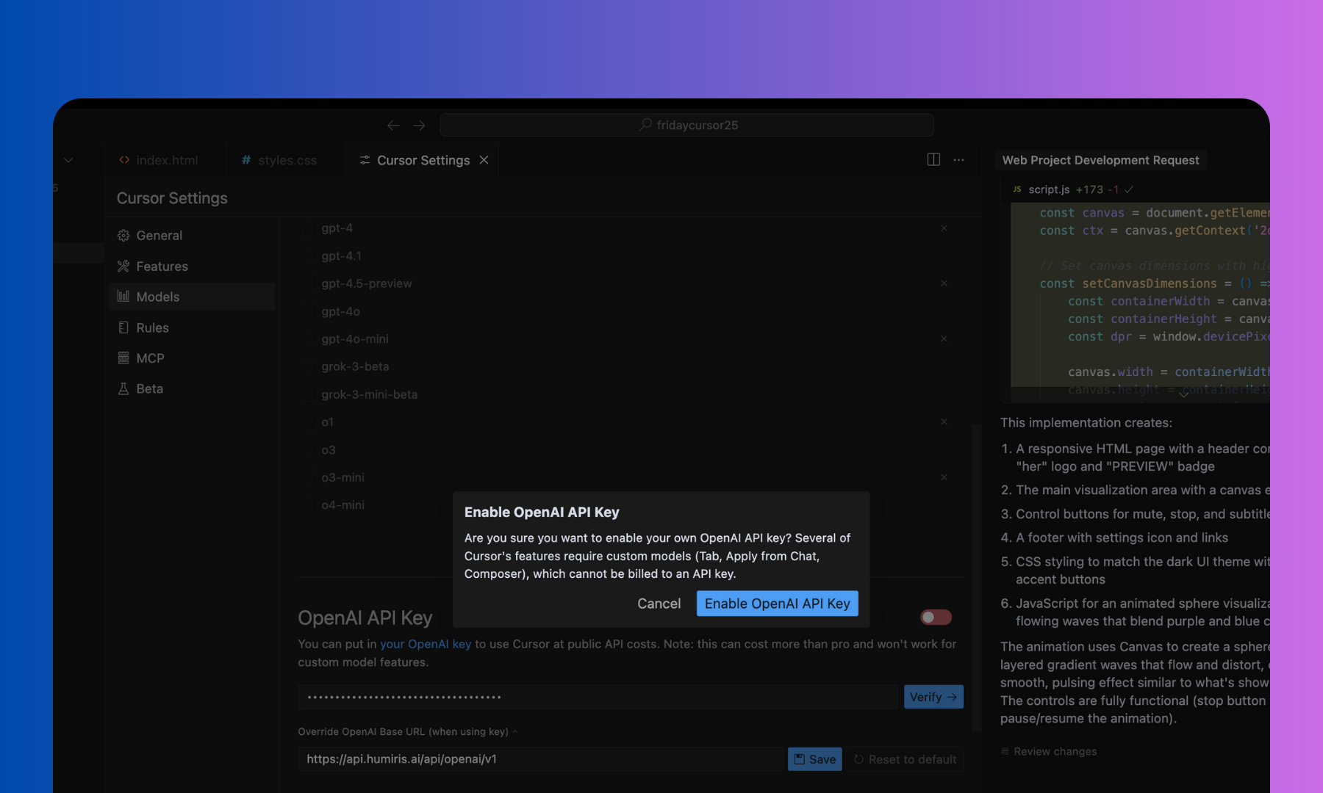
Task: Remove o1 model with its X icon
Action: coord(944,421)
